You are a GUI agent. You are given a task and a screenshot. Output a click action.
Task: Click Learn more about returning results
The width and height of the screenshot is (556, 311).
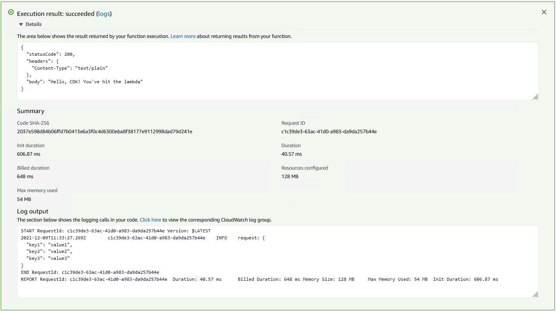pyautogui.click(x=183, y=36)
